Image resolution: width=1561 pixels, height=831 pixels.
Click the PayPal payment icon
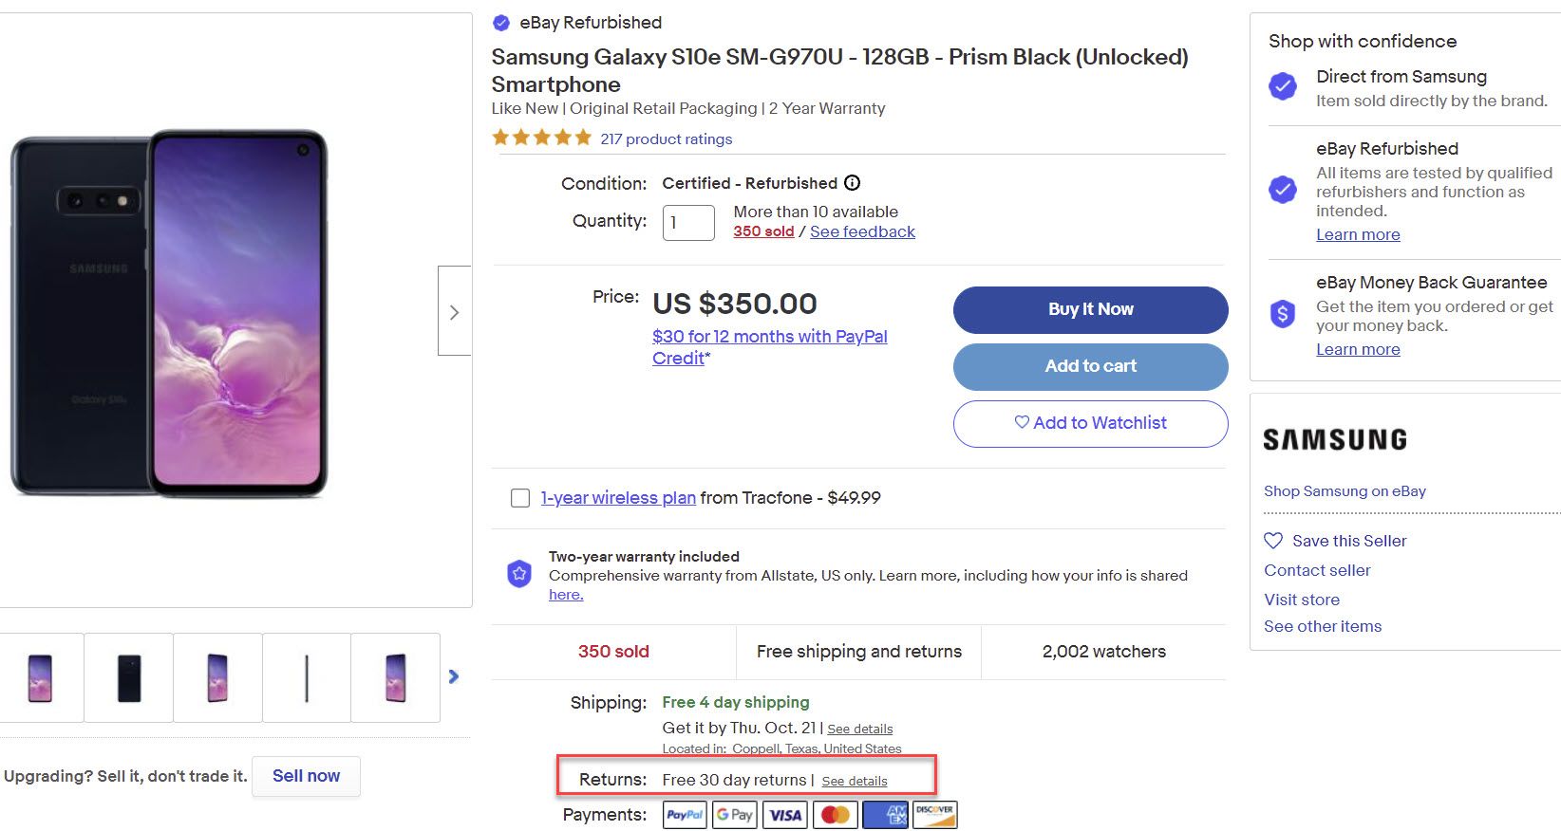pyautogui.click(x=685, y=815)
